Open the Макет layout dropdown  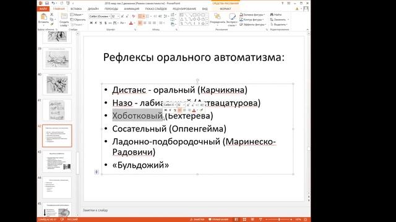[77, 15]
